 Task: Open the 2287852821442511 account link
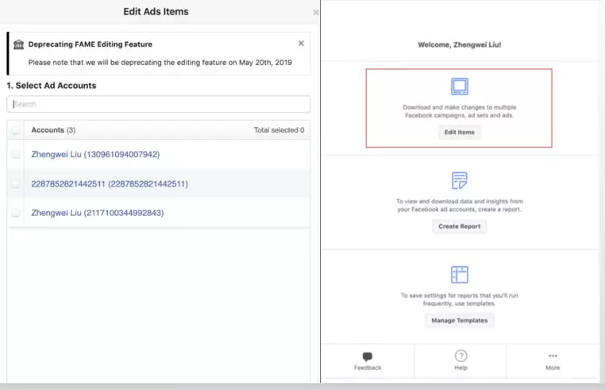(x=110, y=183)
